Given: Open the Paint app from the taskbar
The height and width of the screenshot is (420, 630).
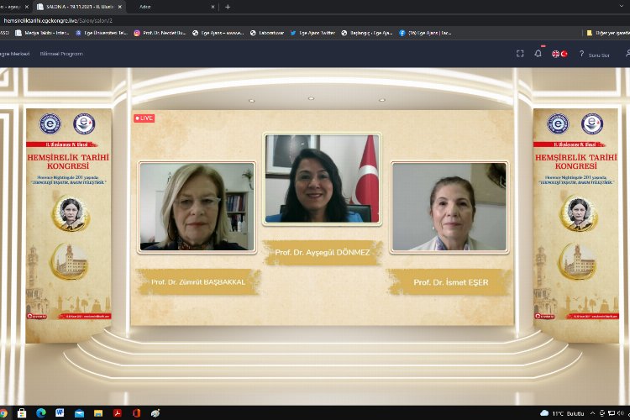Looking at the screenshot, I should 155,413.
